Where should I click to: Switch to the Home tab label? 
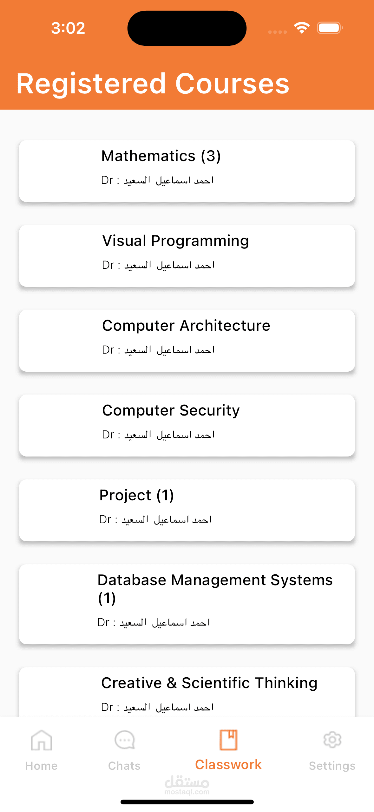[41, 766]
